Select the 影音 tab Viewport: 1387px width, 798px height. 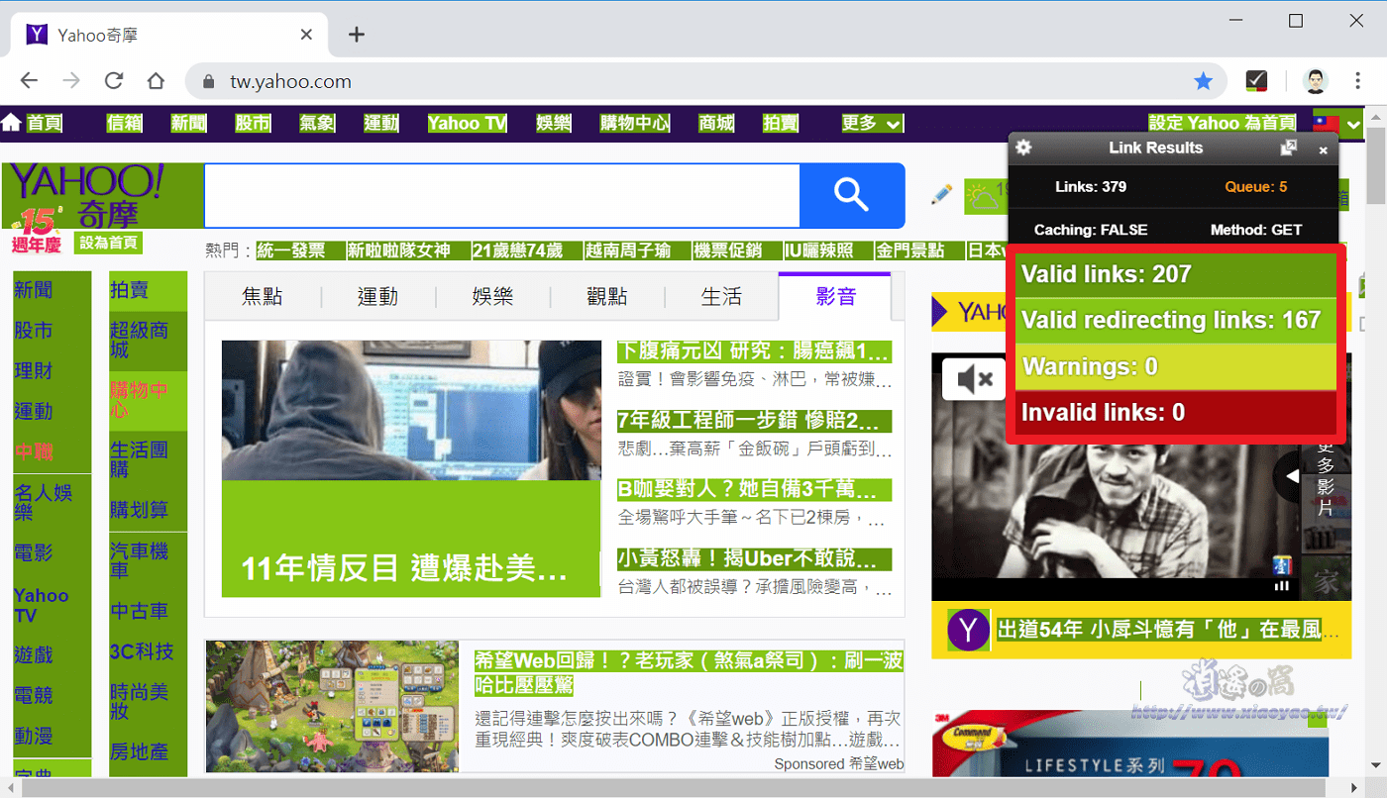[x=835, y=296]
